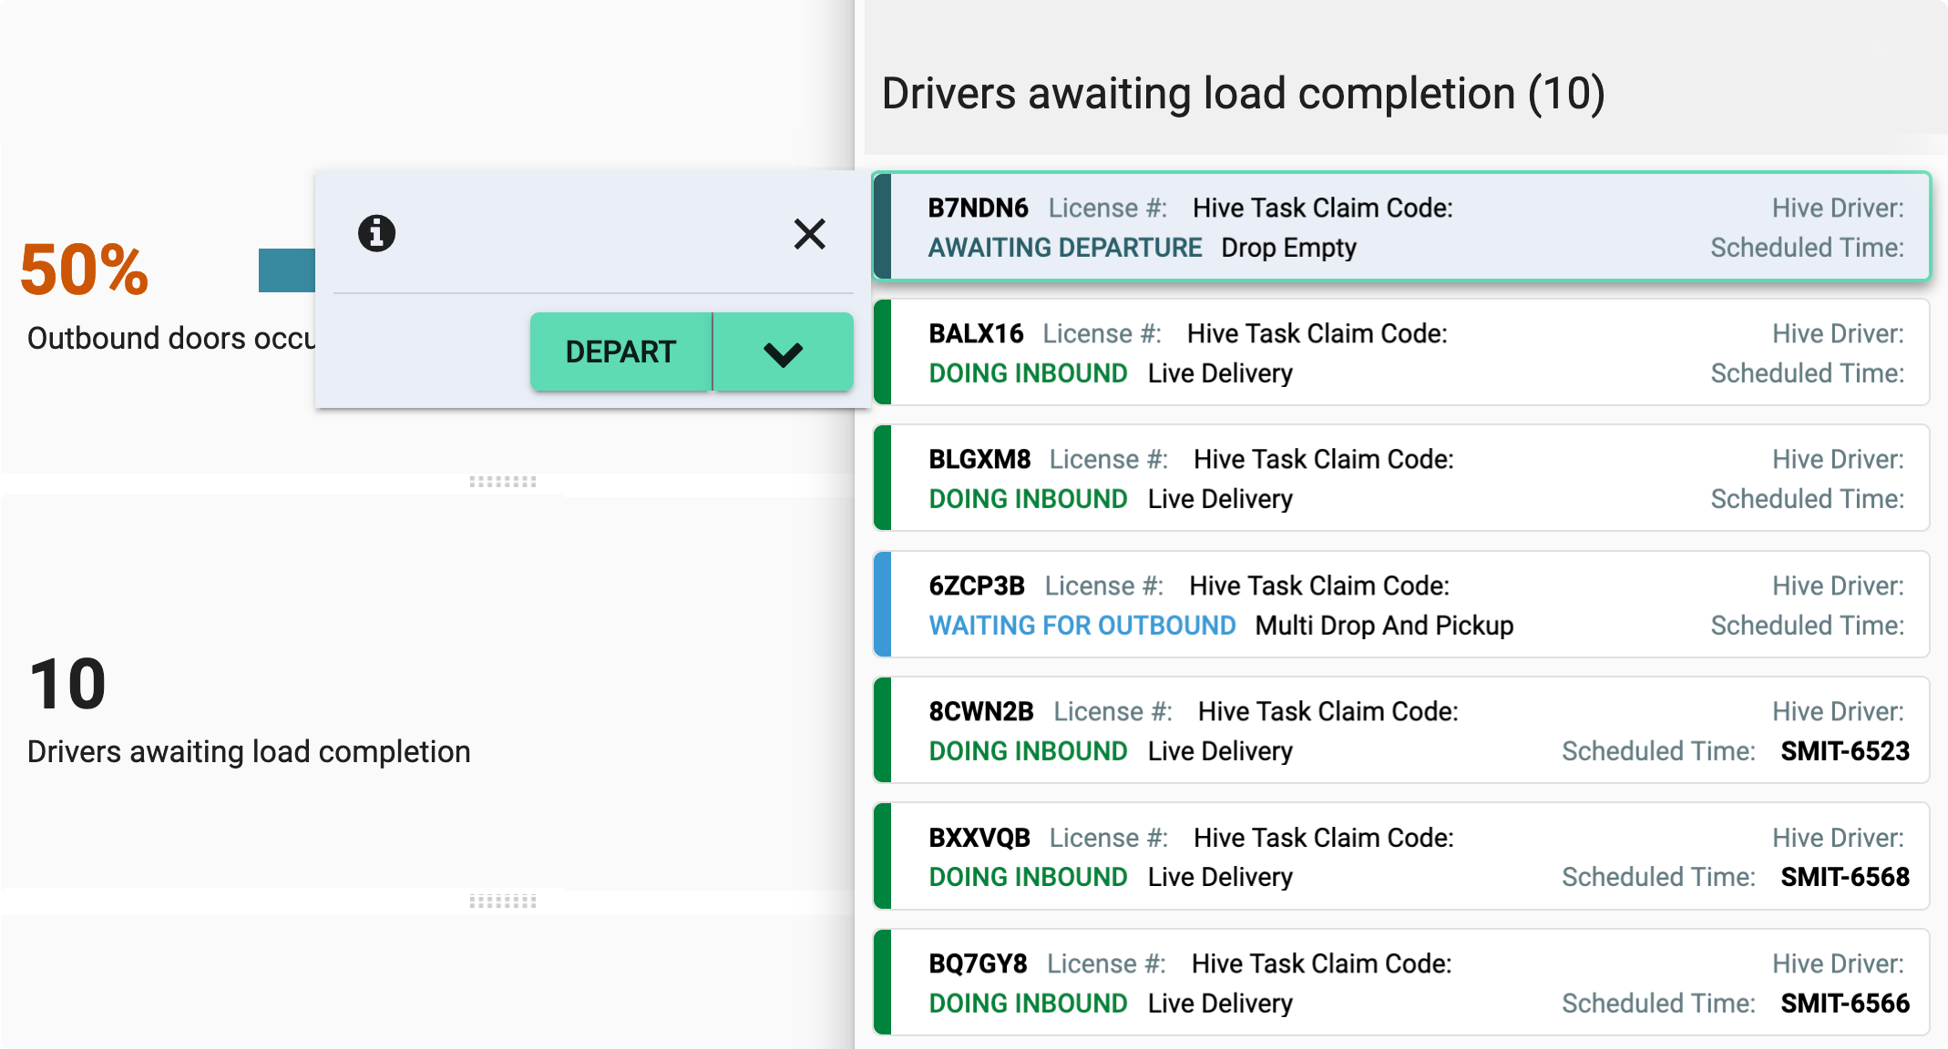Click the SMIT-6568 value

click(1845, 877)
